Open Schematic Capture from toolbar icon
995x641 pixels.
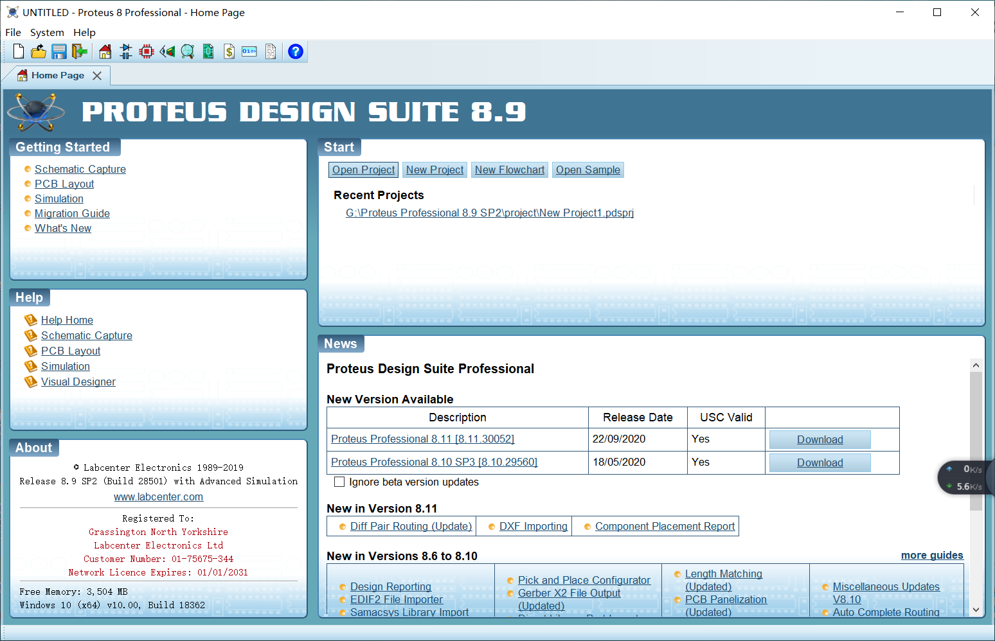coord(126,51)
